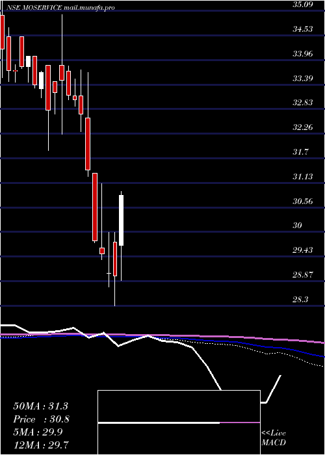Click the 31.7 price axis label
The image size is (325, 455).
(300, 151)
